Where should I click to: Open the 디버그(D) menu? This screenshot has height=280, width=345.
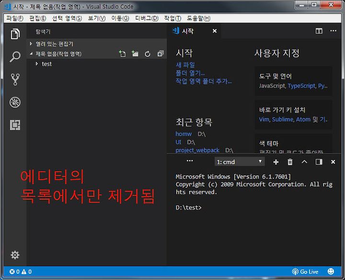point(147,18)
